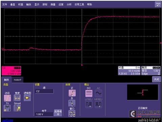Switch to the Holdoff tab
The height and width of the screenshot is (122, 162).
18,80
